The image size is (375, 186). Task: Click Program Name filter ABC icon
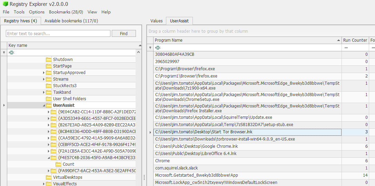(158, 48)
